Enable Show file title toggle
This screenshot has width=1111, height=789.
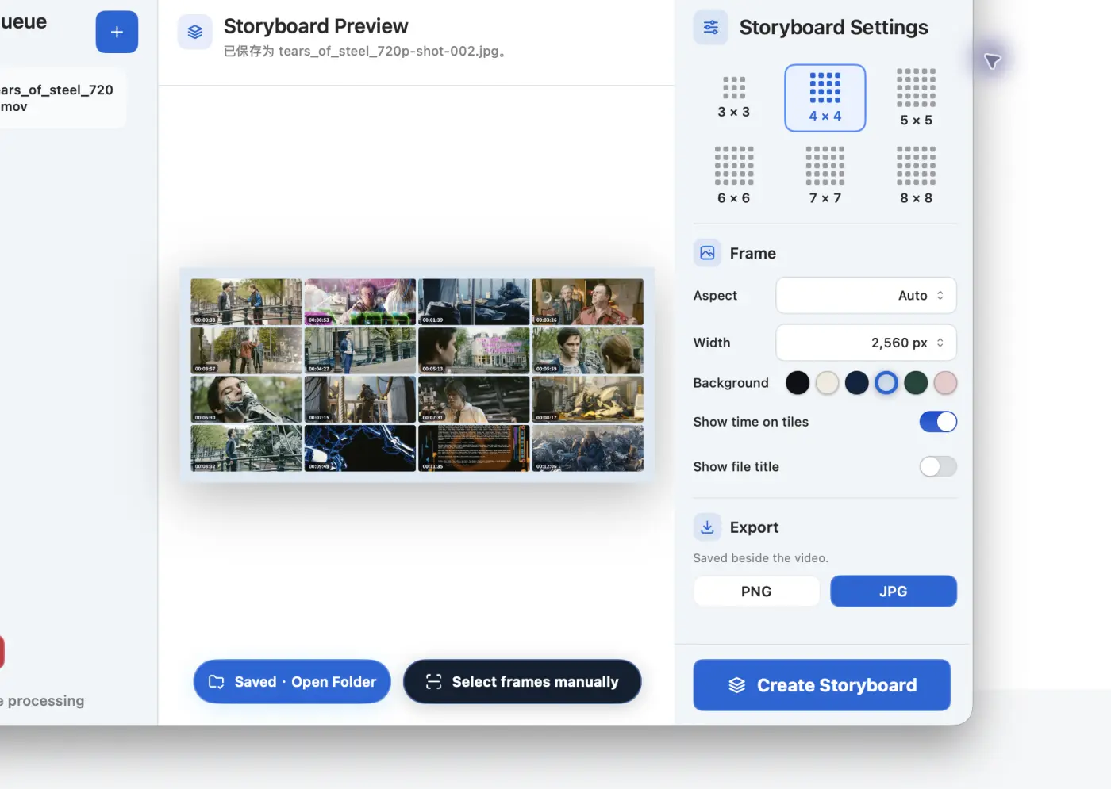[938, 467]
